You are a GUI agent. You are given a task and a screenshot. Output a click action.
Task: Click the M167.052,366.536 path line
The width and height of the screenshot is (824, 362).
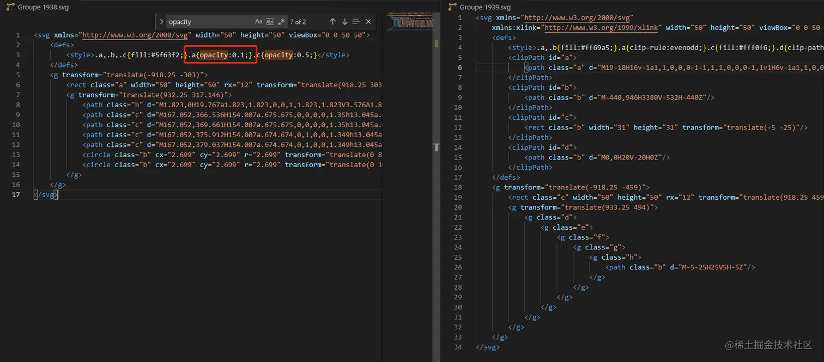[x=233, y=114]
